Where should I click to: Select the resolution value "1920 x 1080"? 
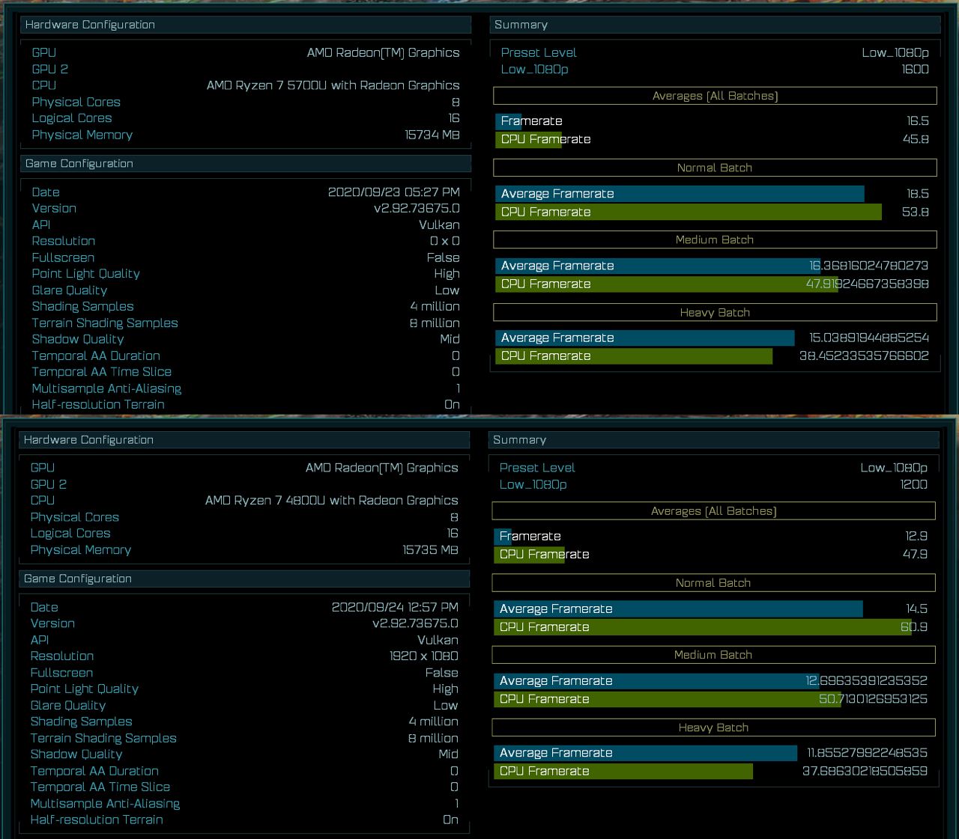point(424,656)
